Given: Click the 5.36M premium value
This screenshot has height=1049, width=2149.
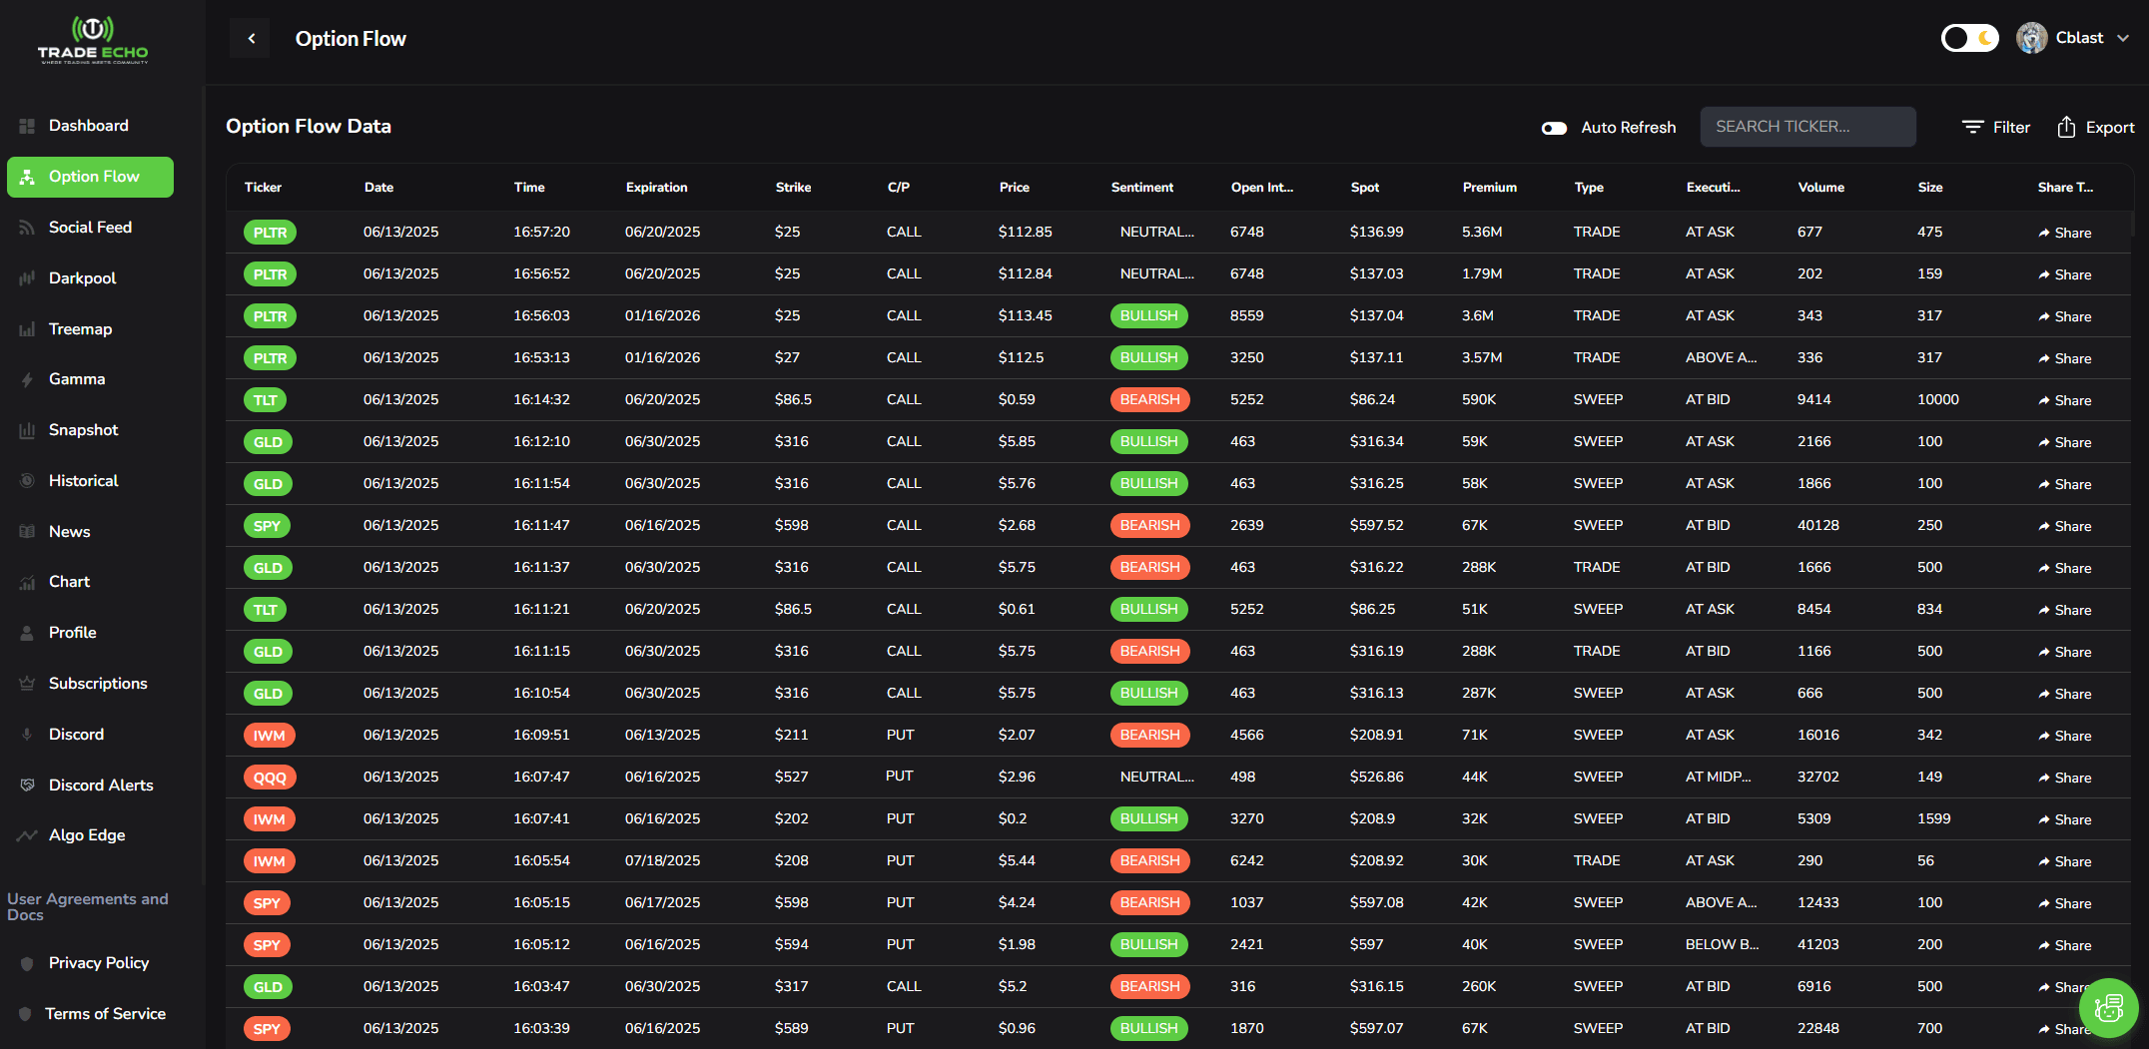Looking at the screenshot, I should [1482, 232].
